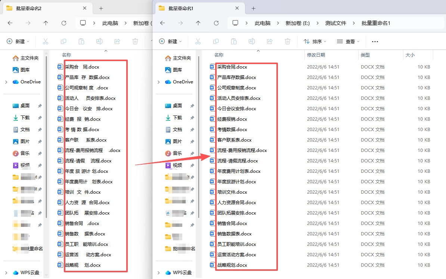
Task: Select Word icon of 采购合同.docx in 批量重命名1
Action: [212, 67]
